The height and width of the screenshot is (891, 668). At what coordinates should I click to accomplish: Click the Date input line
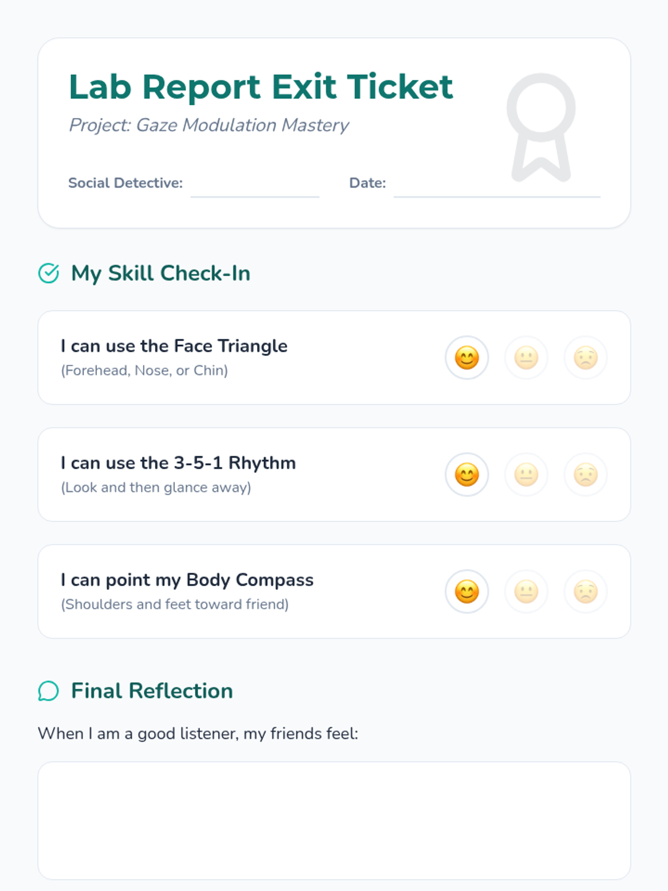[x=497, y=187]
